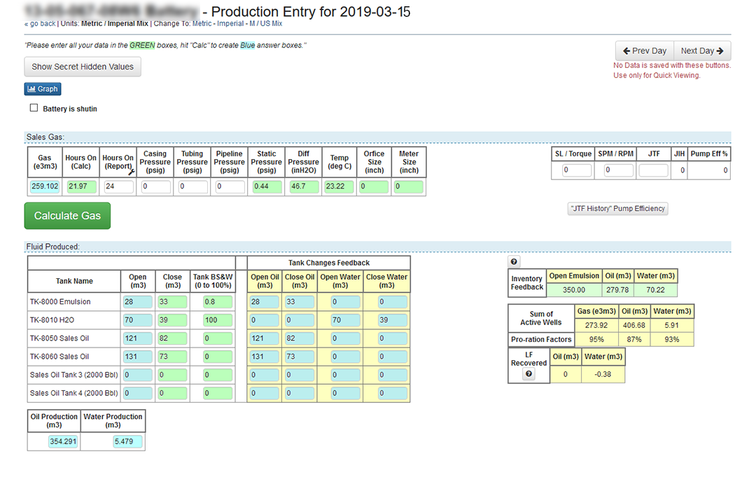The height and width of the screenshot is (494, 756).
Task: Click the TK-8000 Emulsion Close field
Action: pyautogui.click(x=171, y=302)
